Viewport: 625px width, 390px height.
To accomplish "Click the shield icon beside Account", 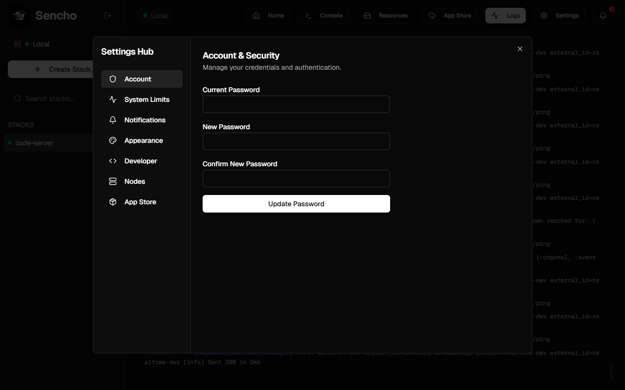I will (113, 79).
